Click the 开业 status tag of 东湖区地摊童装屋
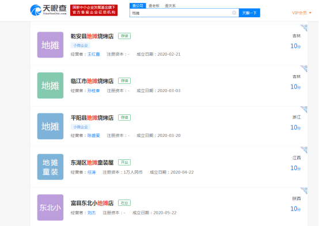 124,162
